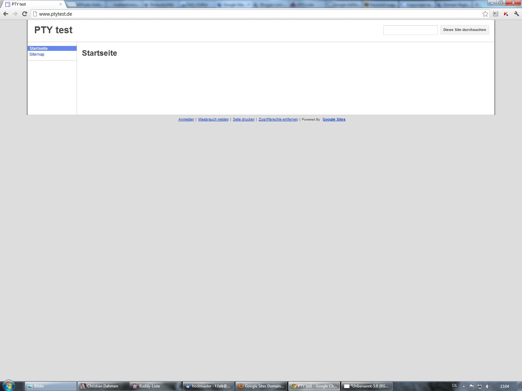Click the browser back arrow

[6, 14]
